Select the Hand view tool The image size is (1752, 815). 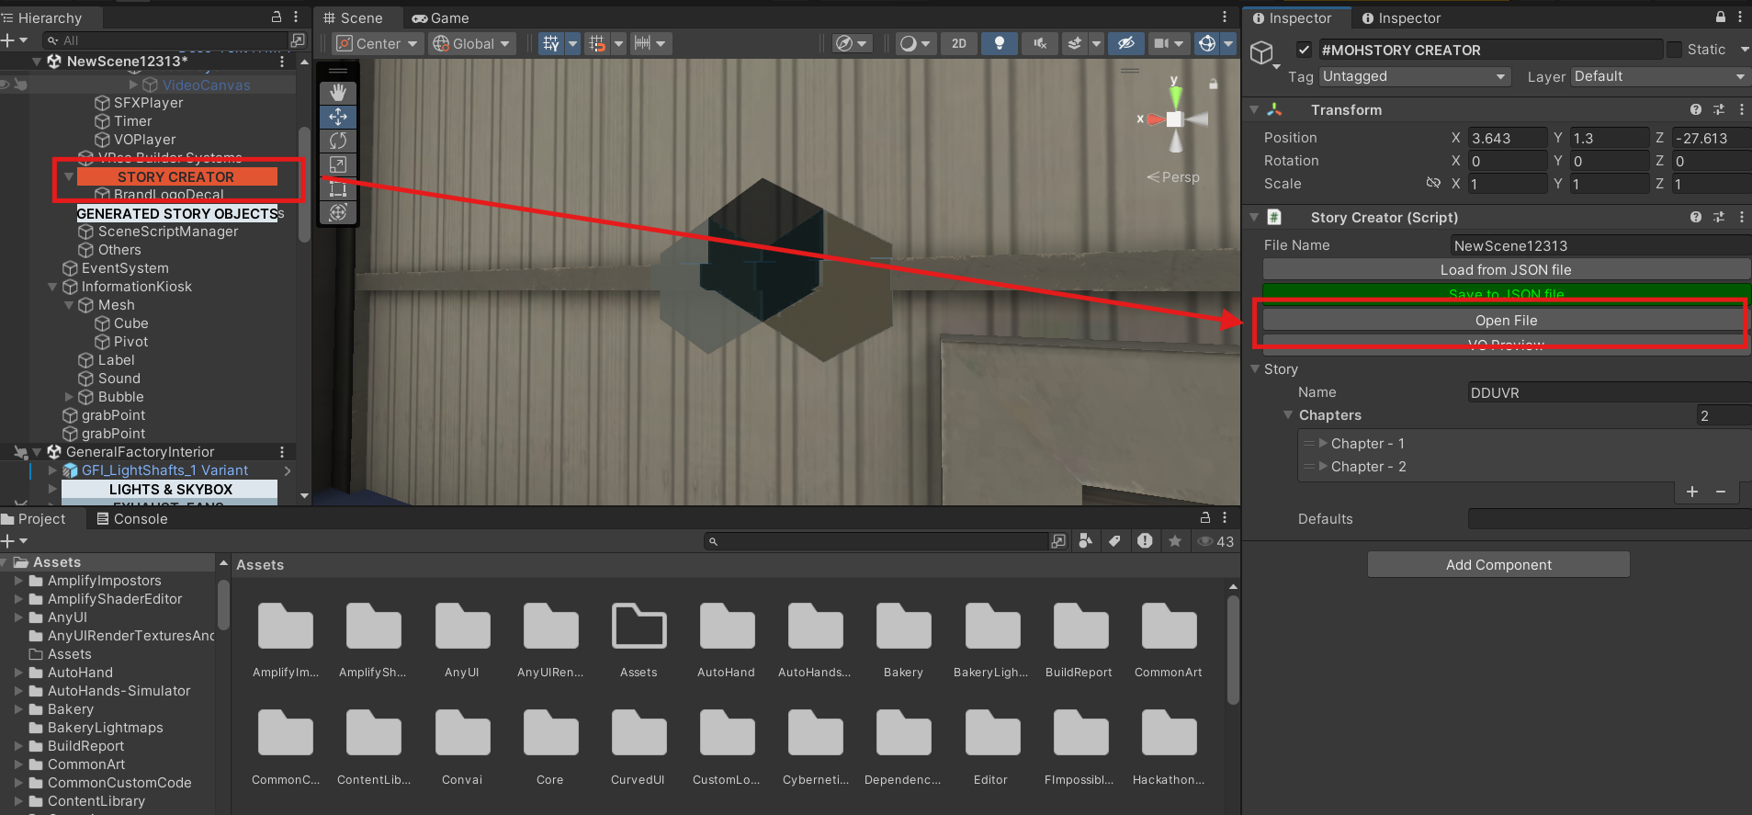[x=338, y=93]
